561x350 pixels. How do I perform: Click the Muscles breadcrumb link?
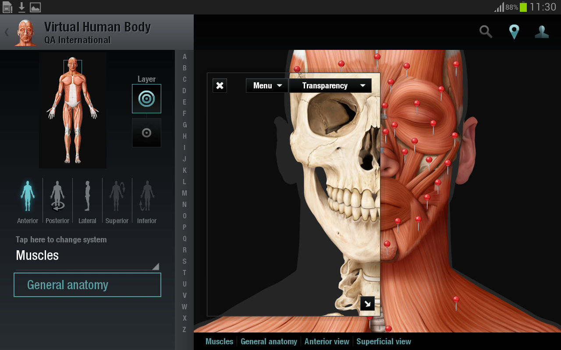(x=219, y=342)
